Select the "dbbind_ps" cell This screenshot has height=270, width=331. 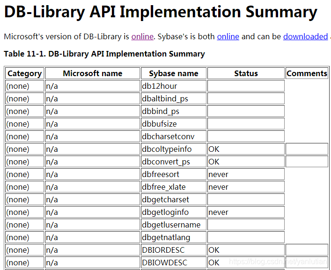174,111
